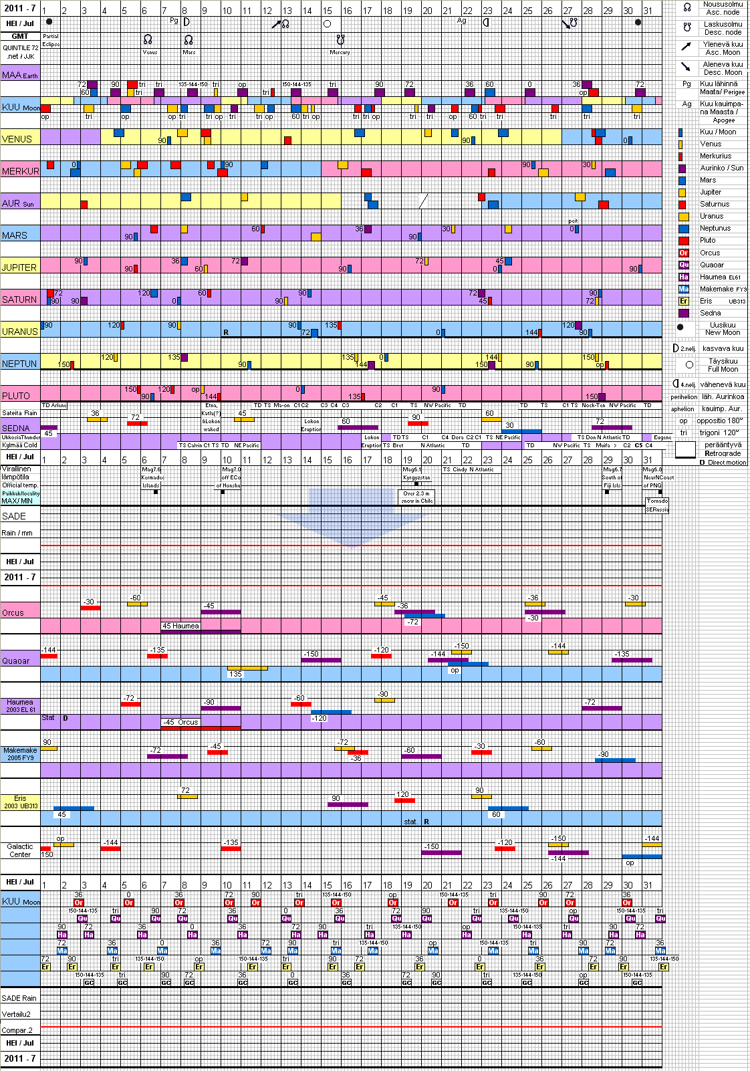750x1071 pixels.
Task: Click the descending node symbol in the legend
Action: tap(686, 27)
